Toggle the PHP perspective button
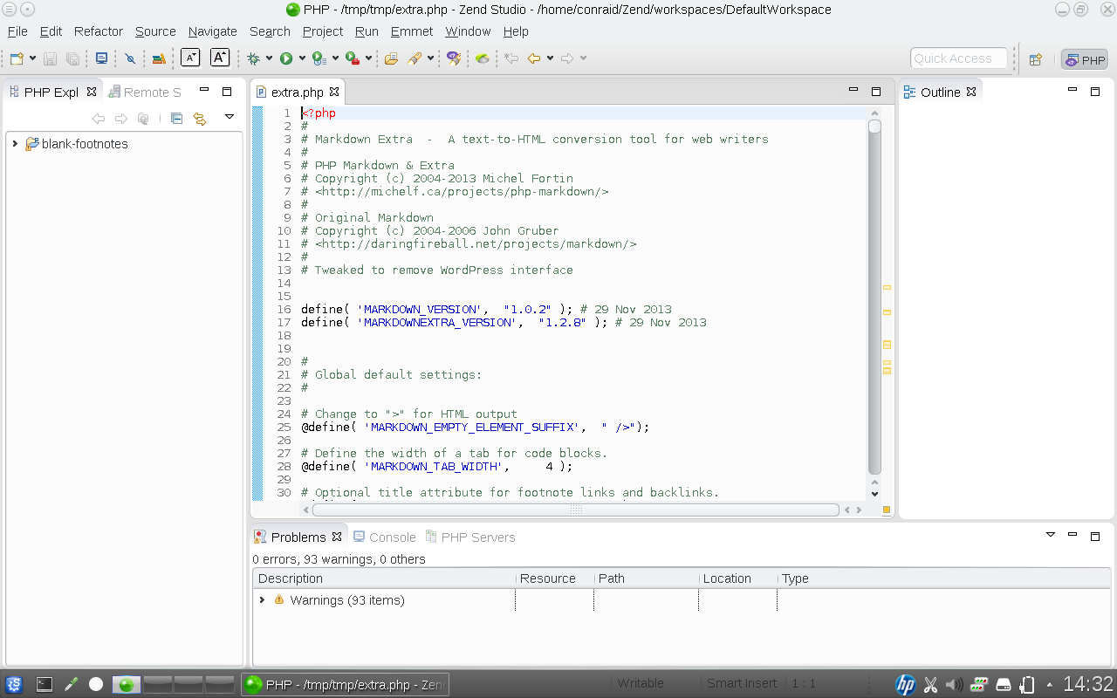 (x=1084, y=59)
